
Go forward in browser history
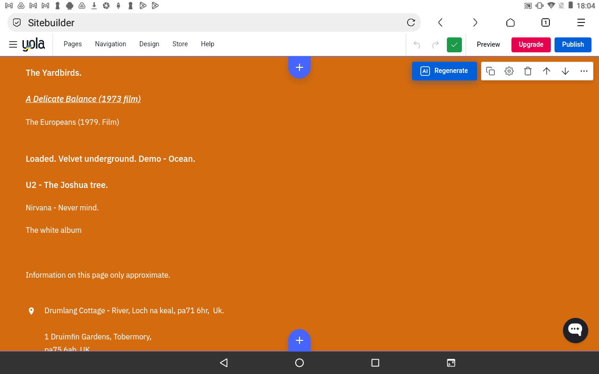tap(475, 22)
